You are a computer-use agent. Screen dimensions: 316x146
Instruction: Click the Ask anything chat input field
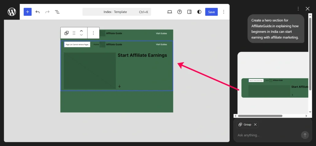(267, 135)
